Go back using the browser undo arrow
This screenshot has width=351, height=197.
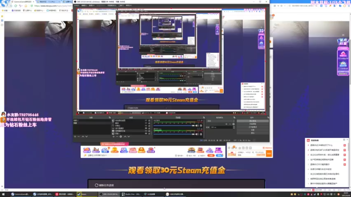[20, 6]
